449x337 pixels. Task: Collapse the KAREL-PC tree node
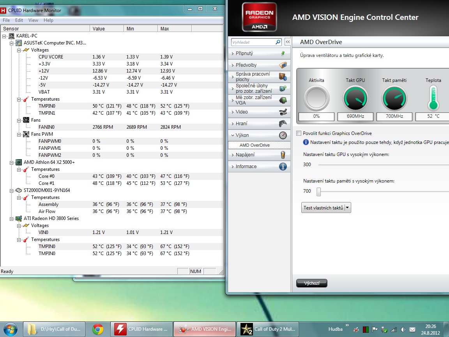(x=4, y=36)
